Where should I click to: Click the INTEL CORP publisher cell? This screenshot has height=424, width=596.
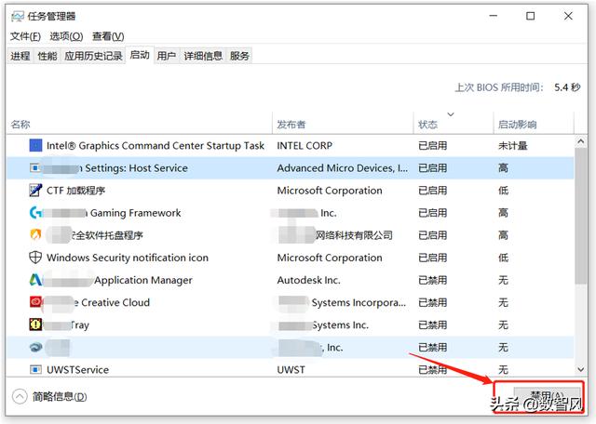point(305,146)
